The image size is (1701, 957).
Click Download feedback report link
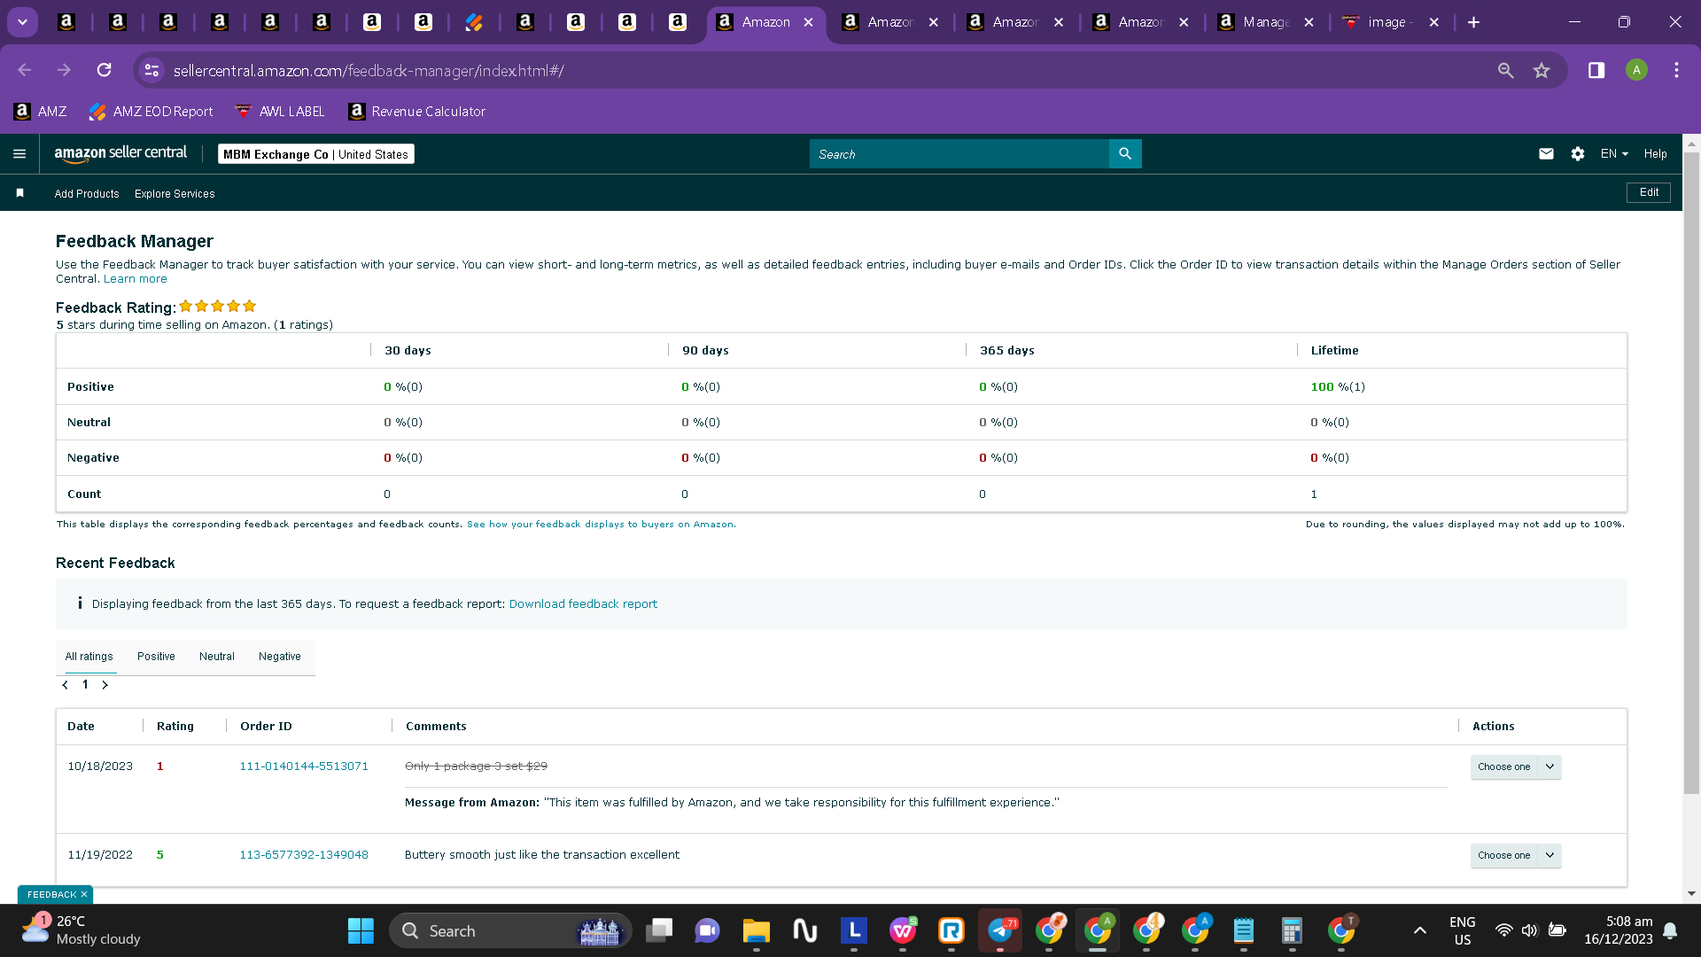point(583,604)
